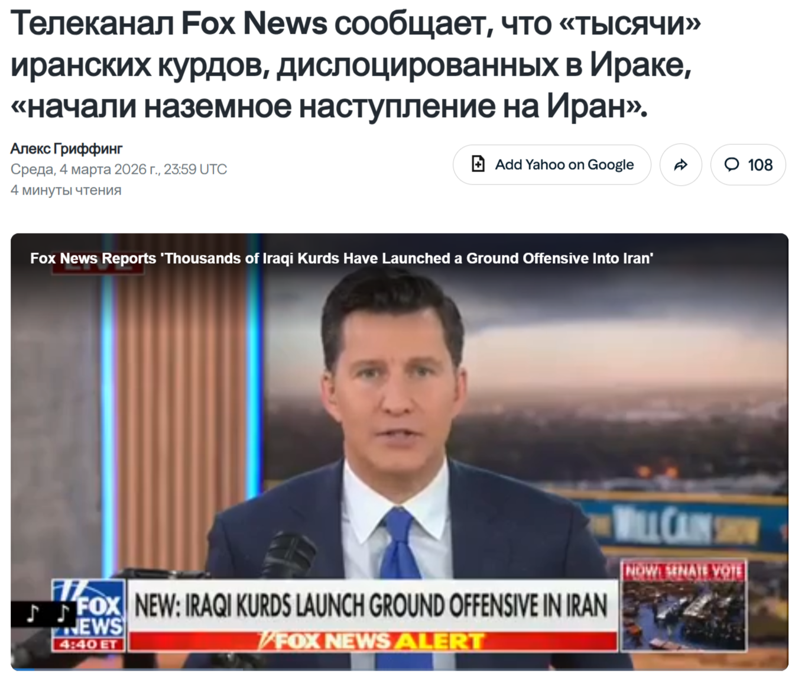Open author link Алекс Гриффинг
The width and height of the screenshot is (805, 683).
66,148
